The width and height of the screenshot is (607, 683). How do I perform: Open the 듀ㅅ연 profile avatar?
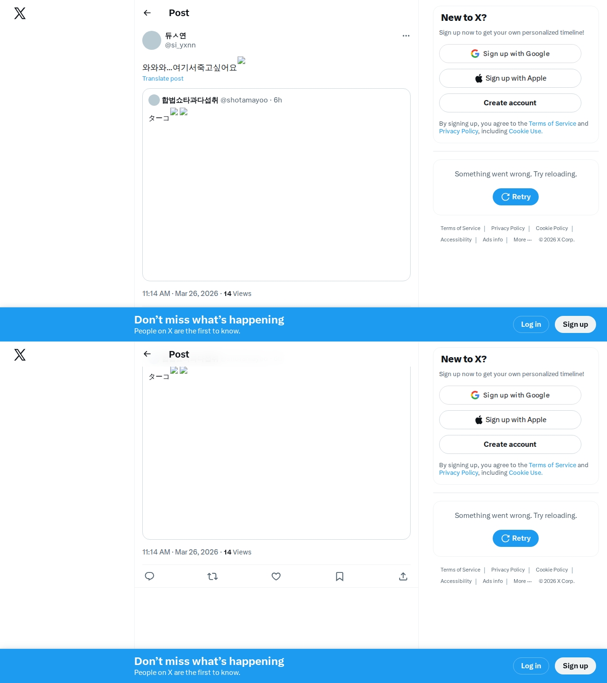[x=152, y=40]
